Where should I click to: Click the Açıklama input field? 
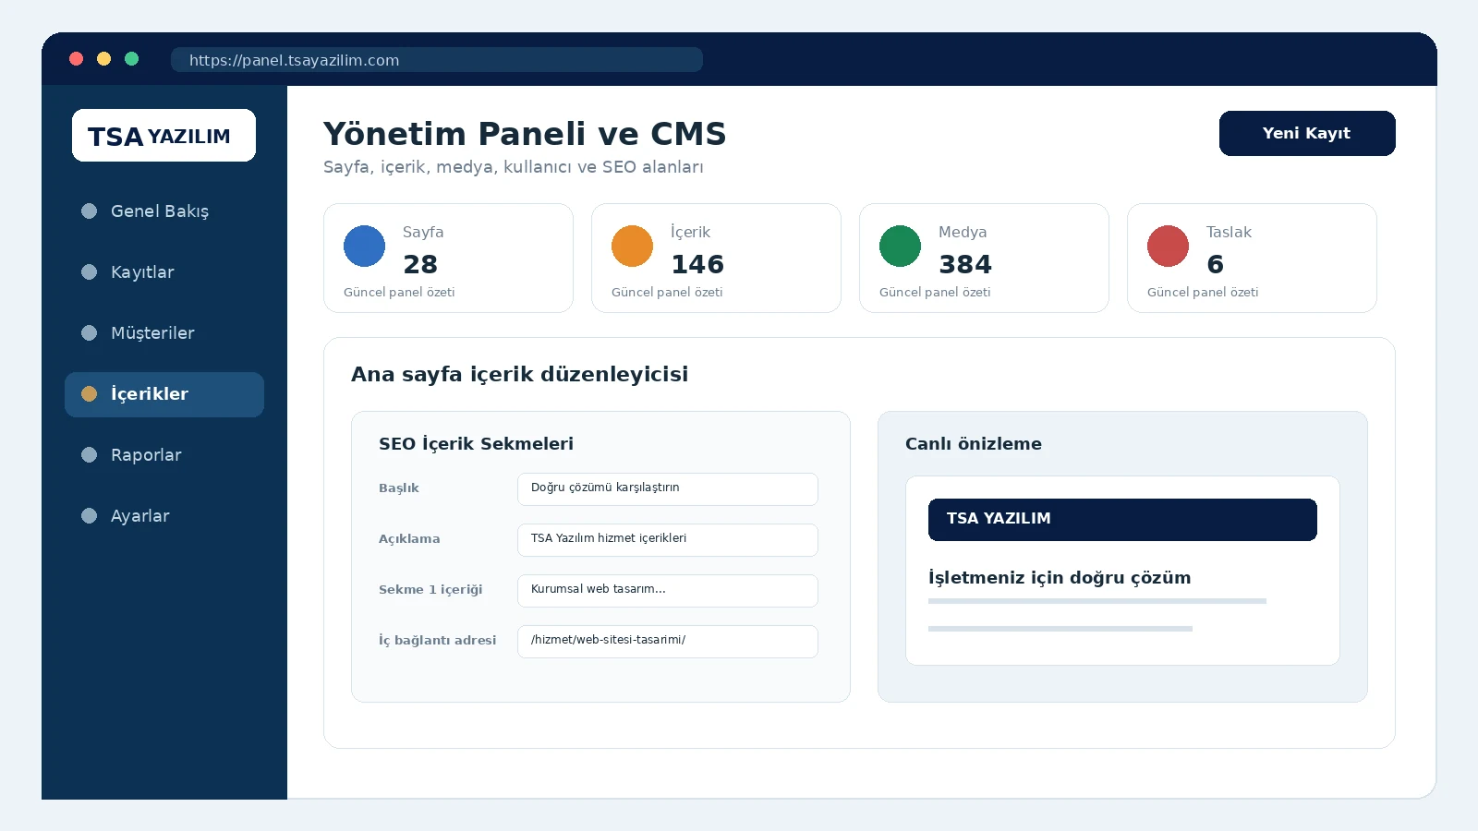click(x=668, y=540)
